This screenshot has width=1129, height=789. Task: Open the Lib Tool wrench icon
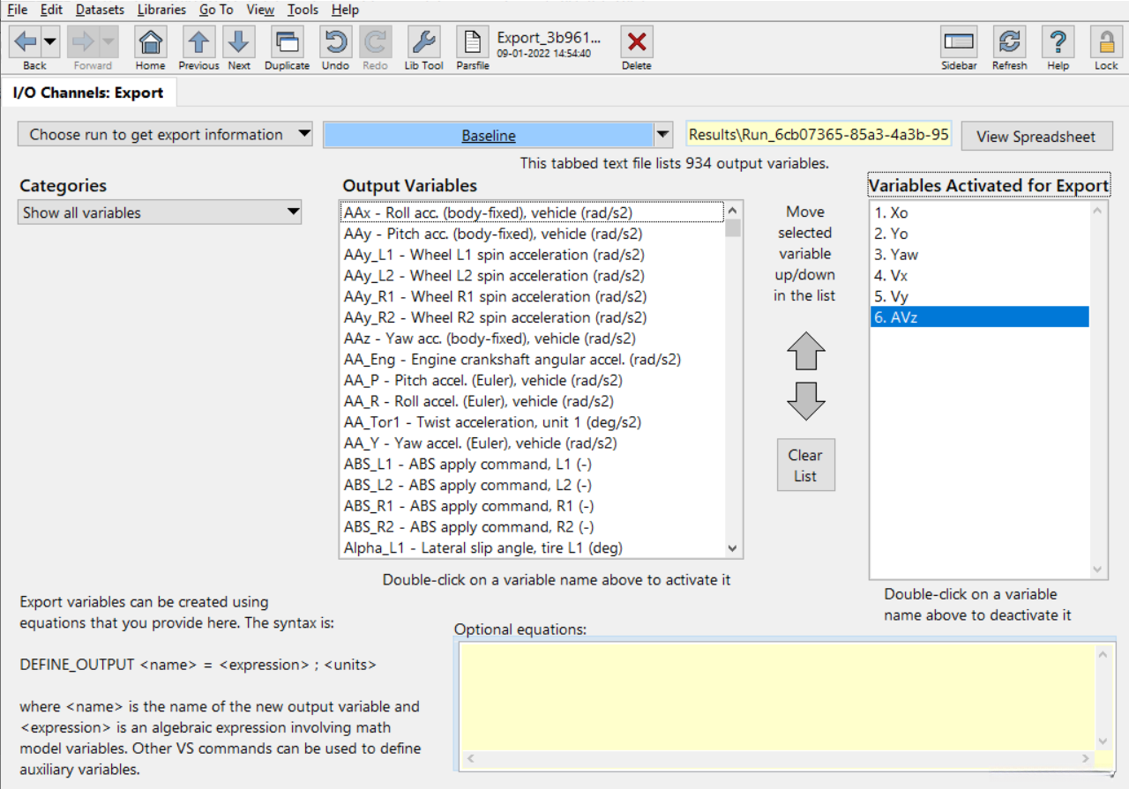click(x=423, y=42)
